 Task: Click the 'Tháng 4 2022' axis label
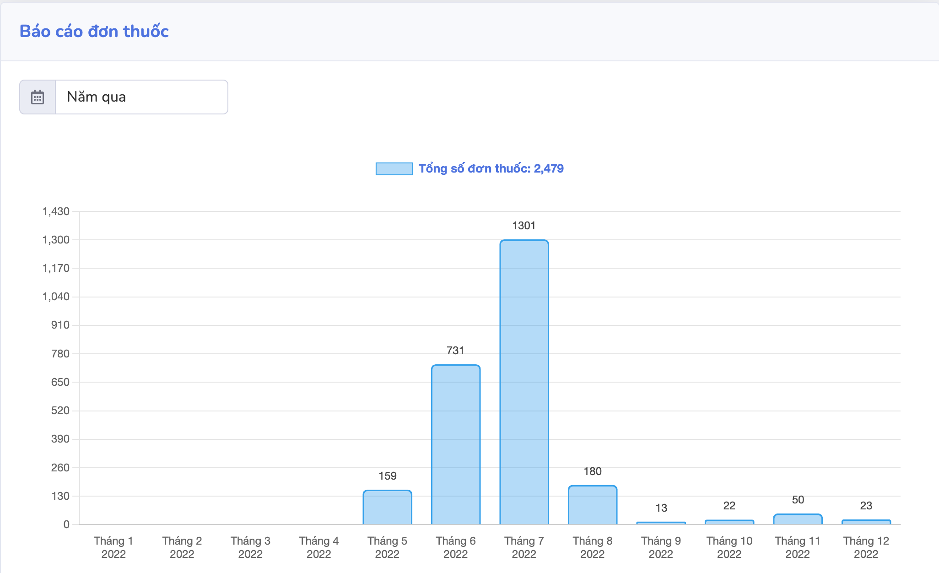coord(318,547)
